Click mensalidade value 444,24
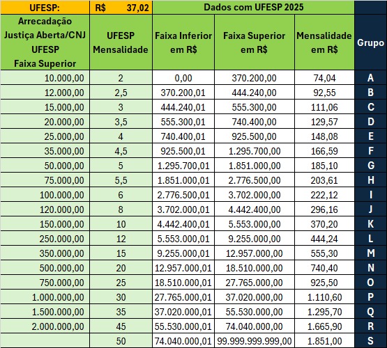The width and height of the screenshot is (387, 348). coord(324,239)
